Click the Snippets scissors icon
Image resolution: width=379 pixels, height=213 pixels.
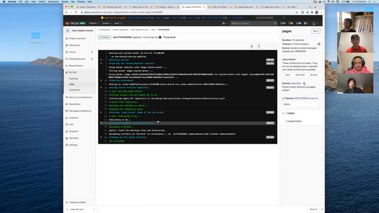tap(67, 131)
